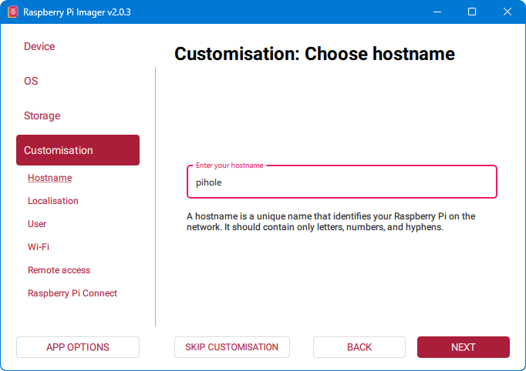Show the Remote access settings

click(x=59, y=270)
